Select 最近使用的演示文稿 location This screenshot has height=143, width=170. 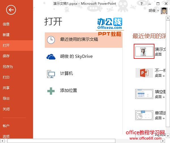[84, 40]
